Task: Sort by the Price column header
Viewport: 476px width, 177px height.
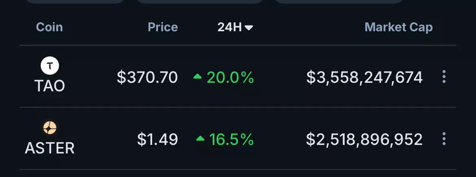Action: tap(162, 27)
